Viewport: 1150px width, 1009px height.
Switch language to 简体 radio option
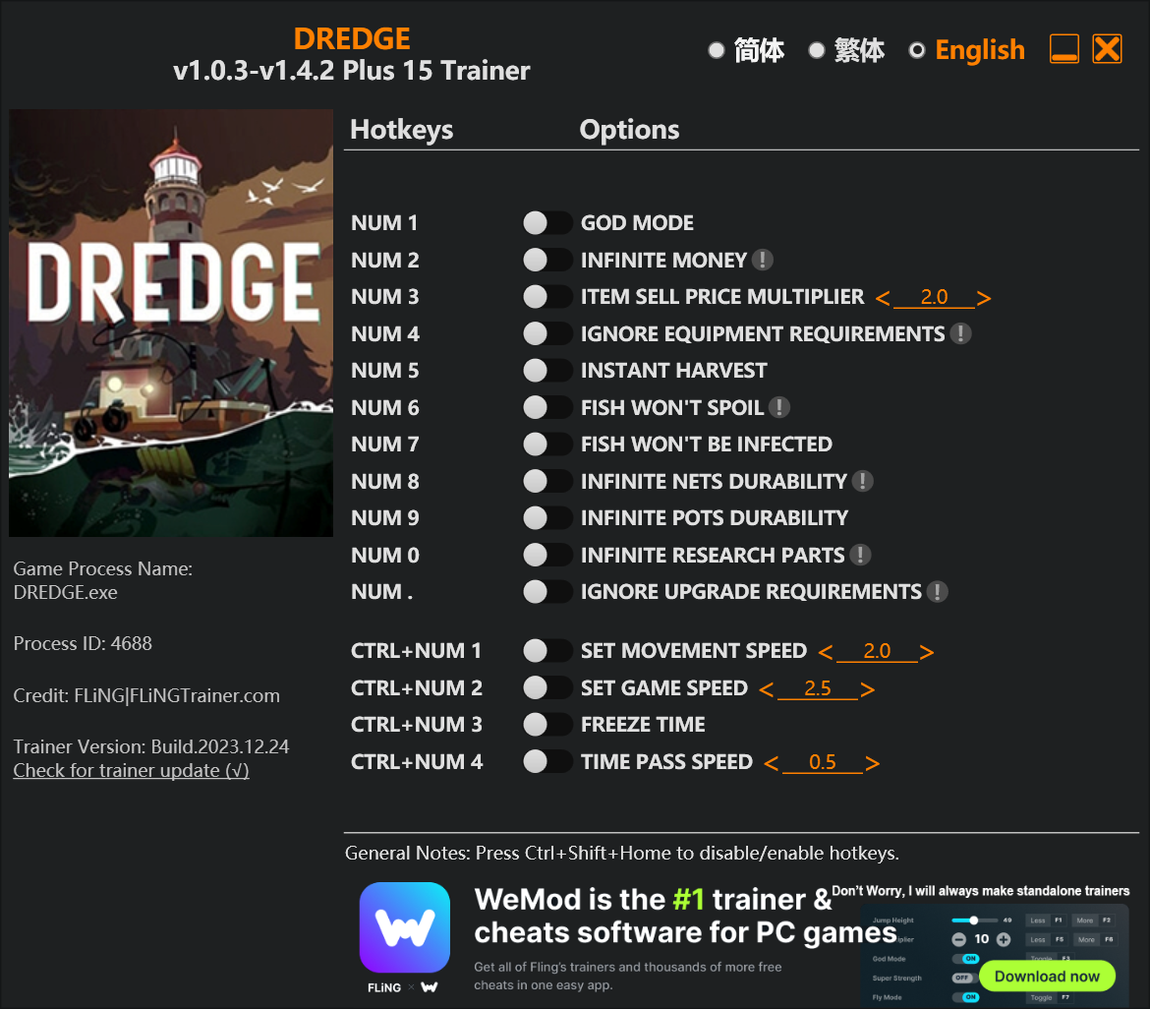[x=717, y=50]
